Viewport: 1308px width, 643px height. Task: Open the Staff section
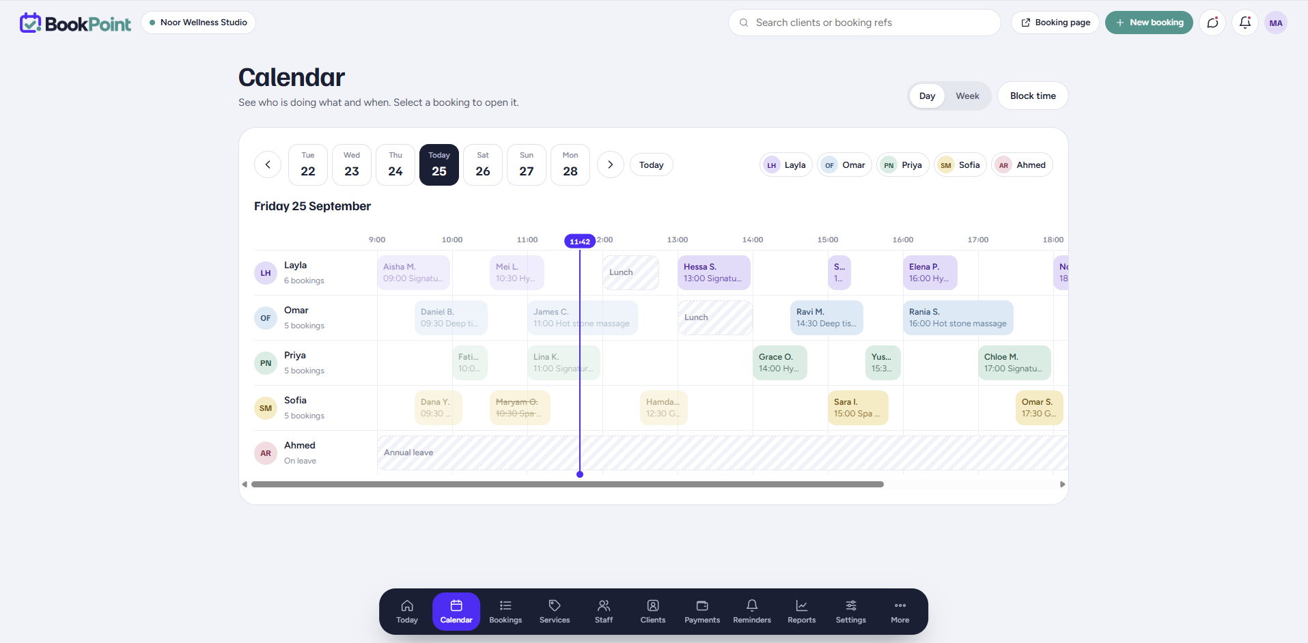pyautogui.click(x=604, y=612)
